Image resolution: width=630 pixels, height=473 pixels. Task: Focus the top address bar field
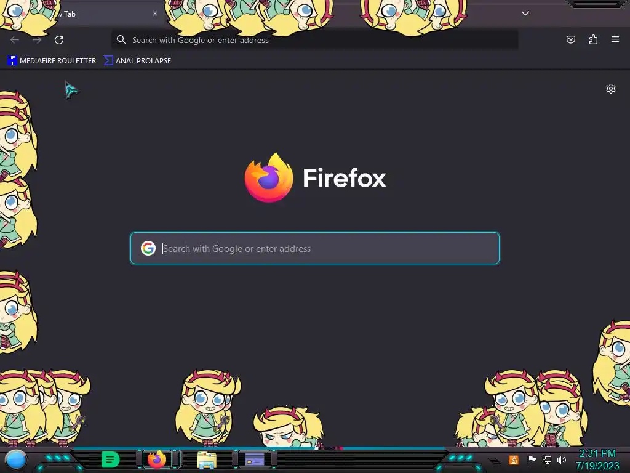pos(314,40)
